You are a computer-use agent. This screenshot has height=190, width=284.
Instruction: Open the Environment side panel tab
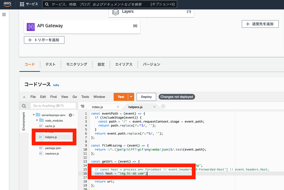pyautogui.click(x=24, y=121)
